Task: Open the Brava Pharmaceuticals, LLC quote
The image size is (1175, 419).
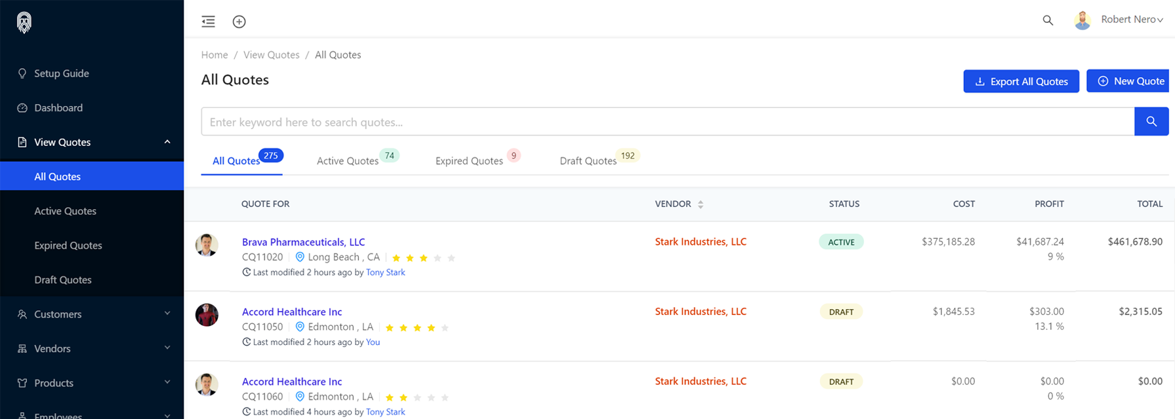Action: [x=303, y=242]
